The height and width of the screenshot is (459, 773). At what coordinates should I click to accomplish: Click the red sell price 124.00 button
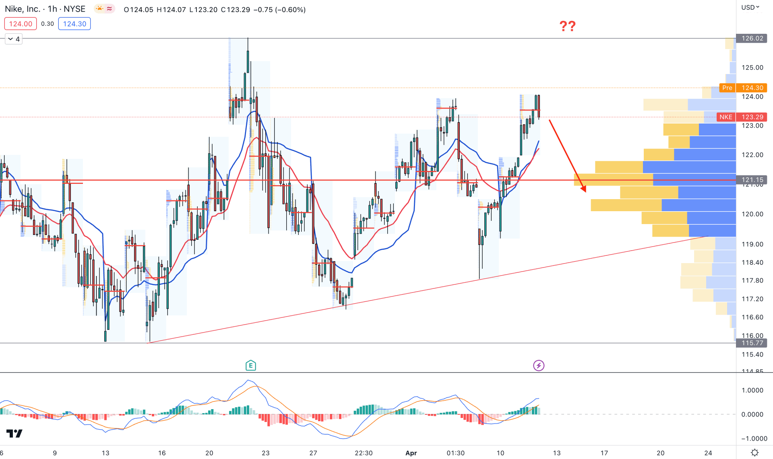pos(21,24)
